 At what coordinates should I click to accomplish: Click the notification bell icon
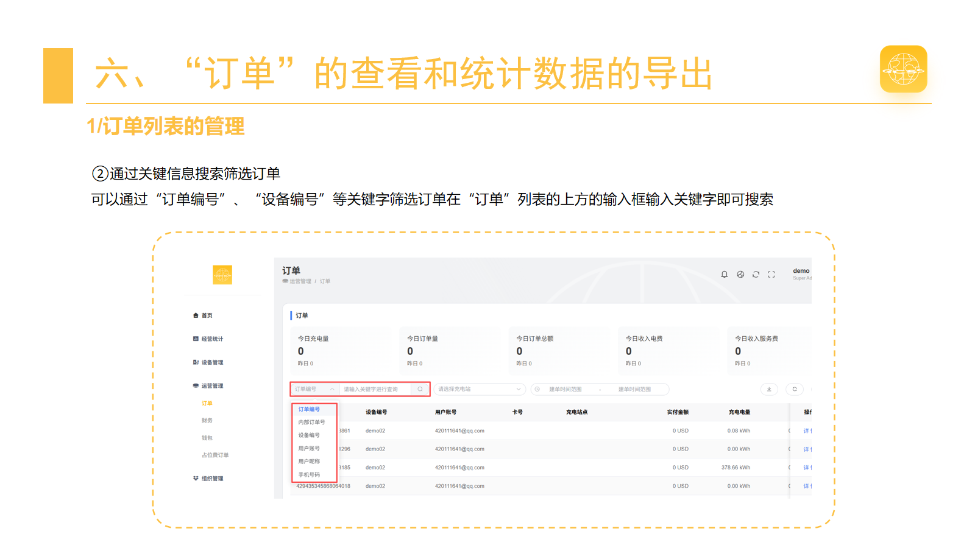(725, 275)
